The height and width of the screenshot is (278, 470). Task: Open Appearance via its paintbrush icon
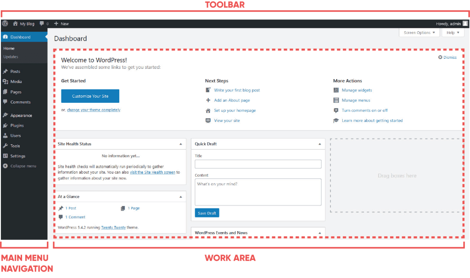(x=6, y=115)
